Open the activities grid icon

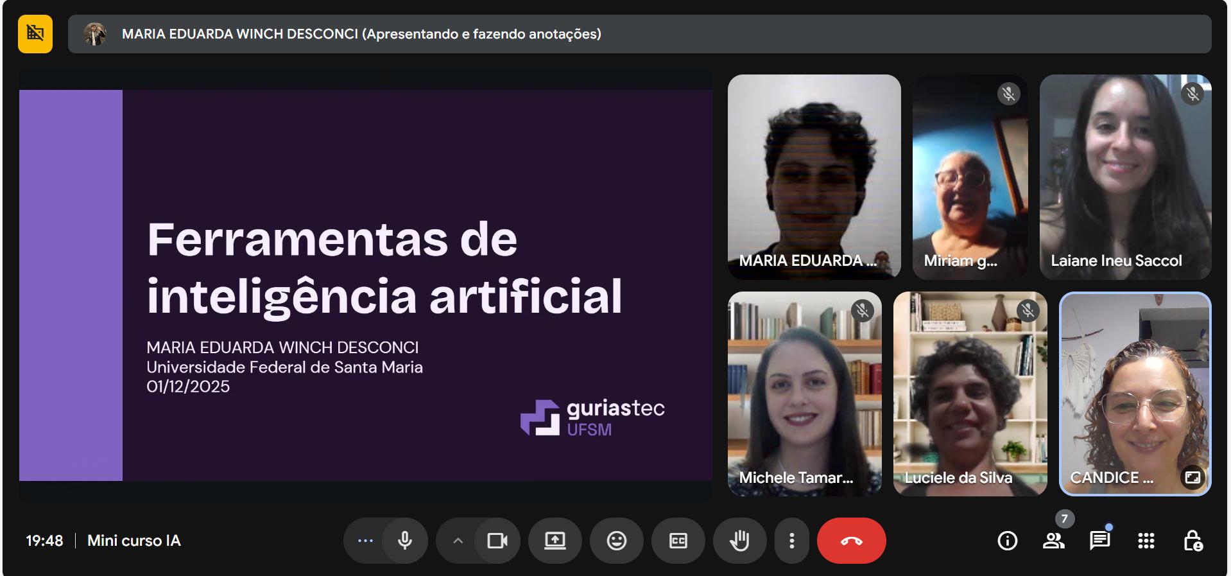[1146, 541]
